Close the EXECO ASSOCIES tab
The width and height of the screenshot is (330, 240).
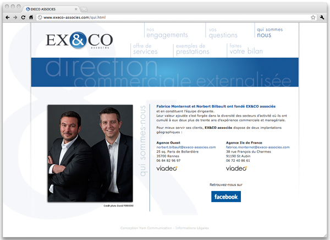(x=76, y=9)
